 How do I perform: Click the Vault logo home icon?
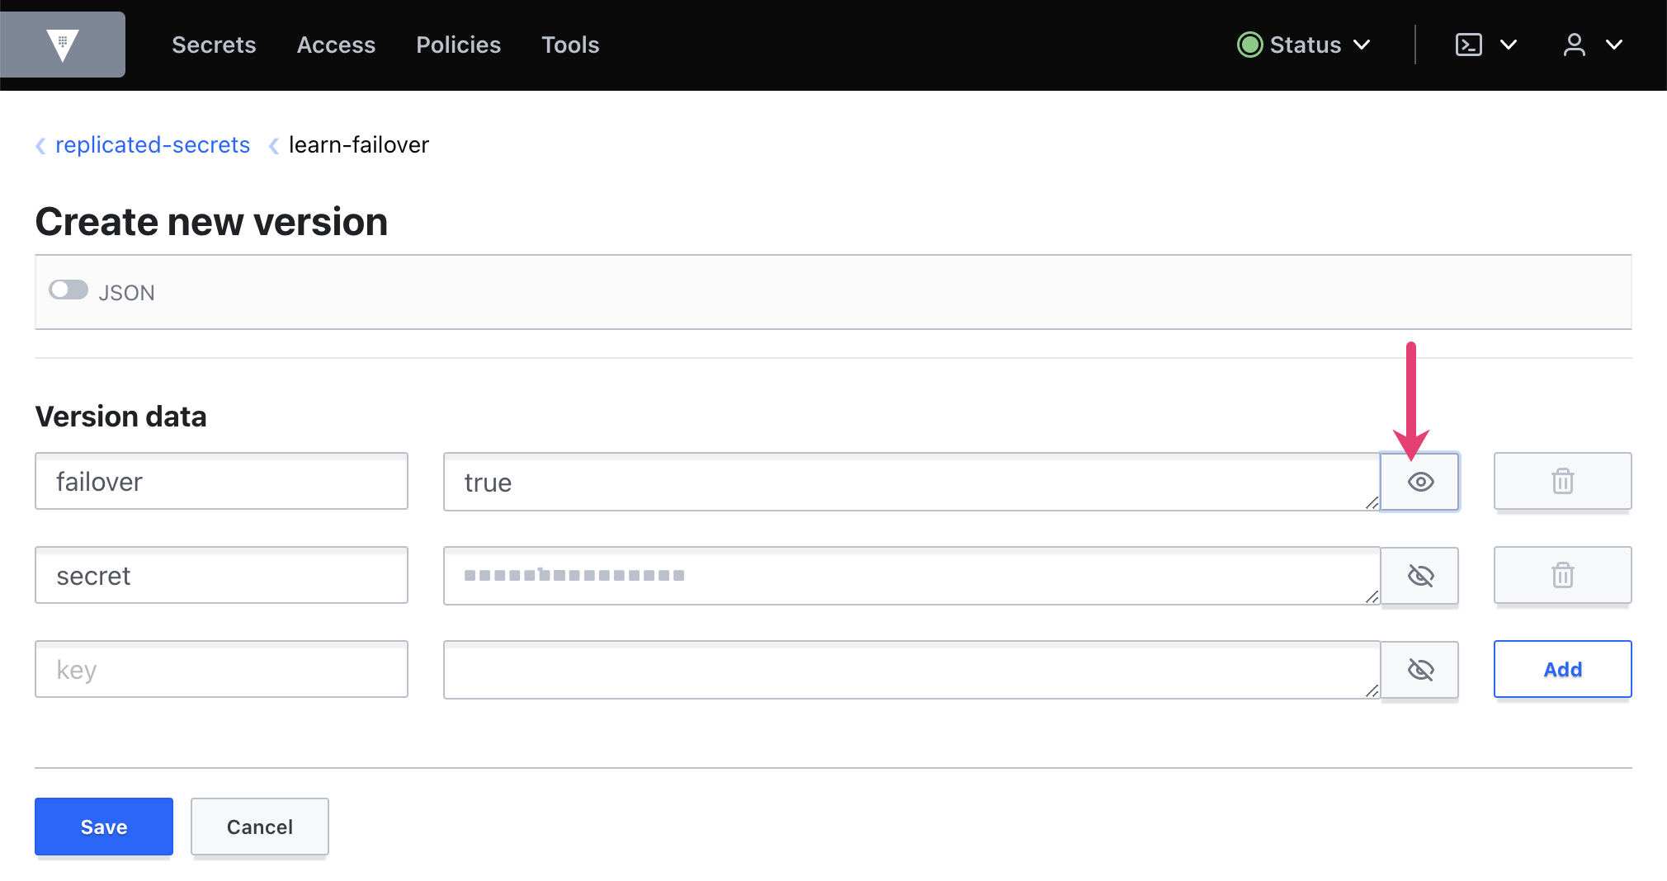tap(63, 45)
